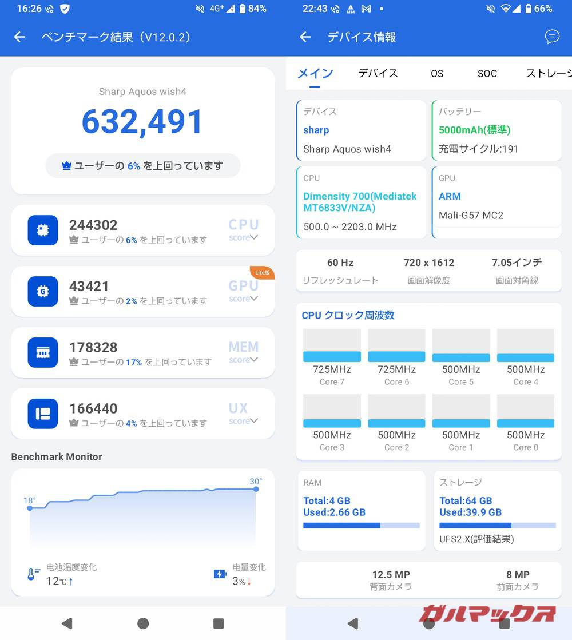Screen dimensions: 572x640
Task: Switch to the デバイス tab
Action: [x=378, y=73]
